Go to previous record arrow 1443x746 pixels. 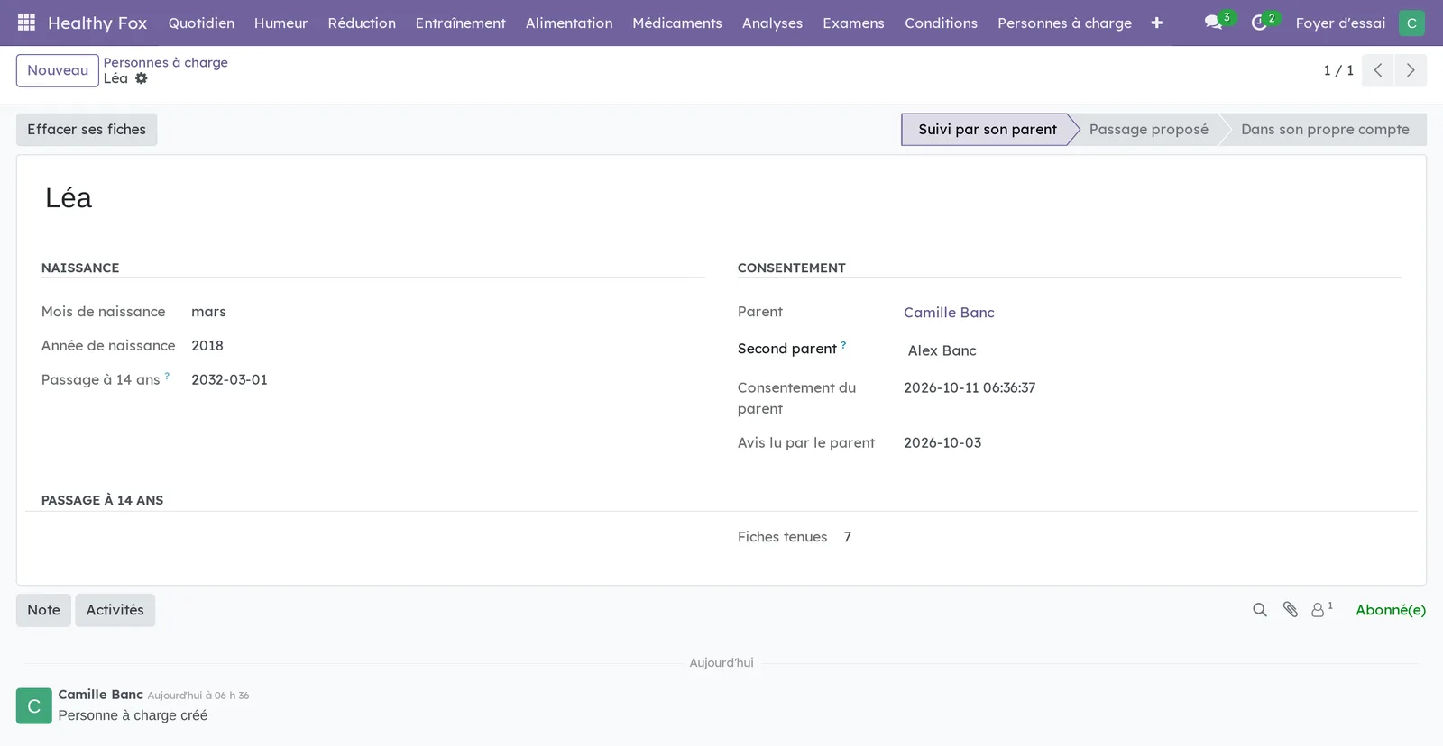point(1378,70)
